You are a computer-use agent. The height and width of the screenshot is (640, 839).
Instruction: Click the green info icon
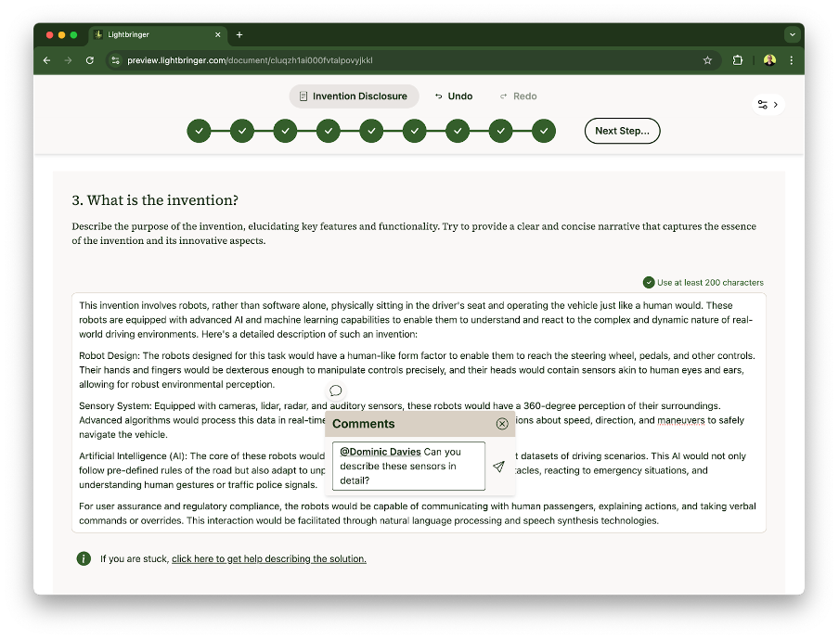[x=84, y=558]
